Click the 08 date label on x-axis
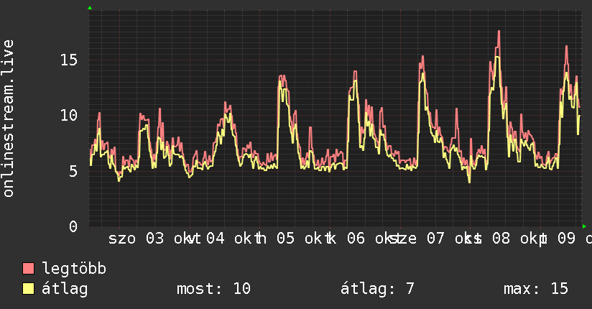The height and width of the screenshot is (309, 592). [x=501, y=239]
